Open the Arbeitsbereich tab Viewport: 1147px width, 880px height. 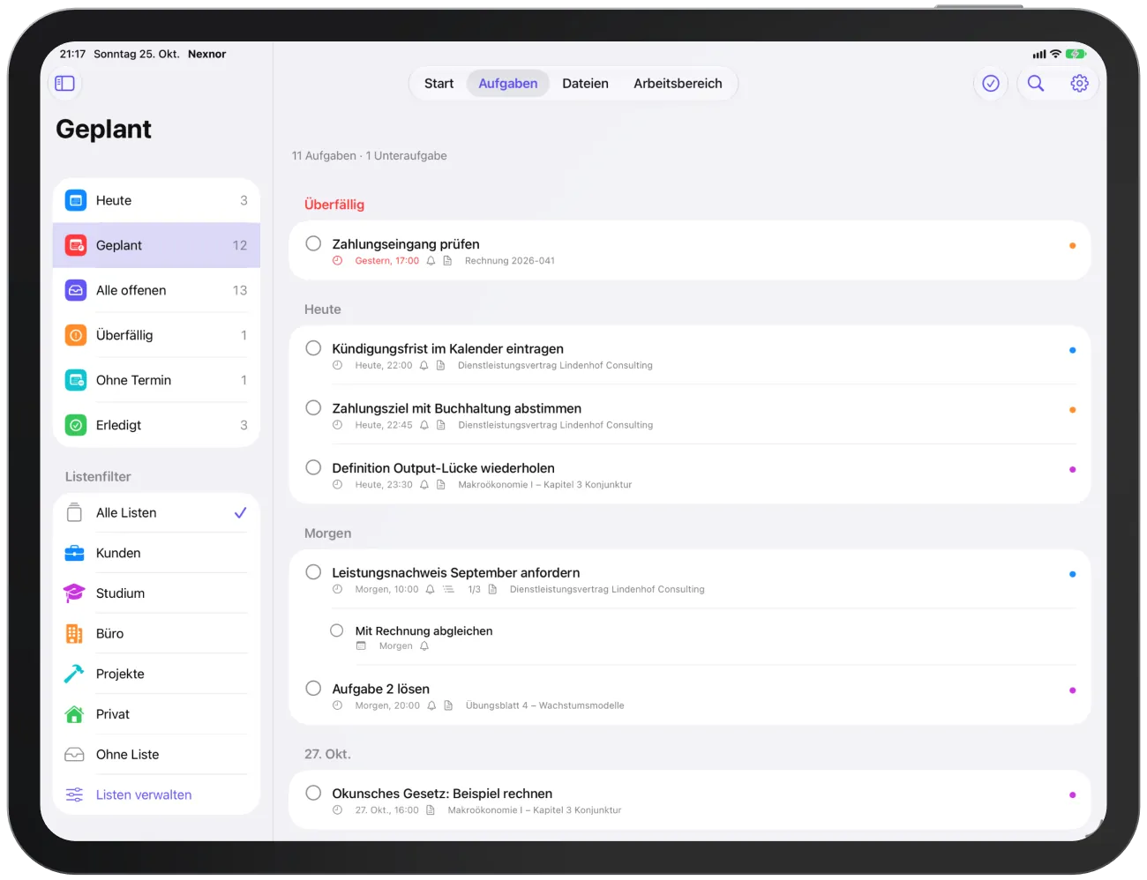coord(678,84)
